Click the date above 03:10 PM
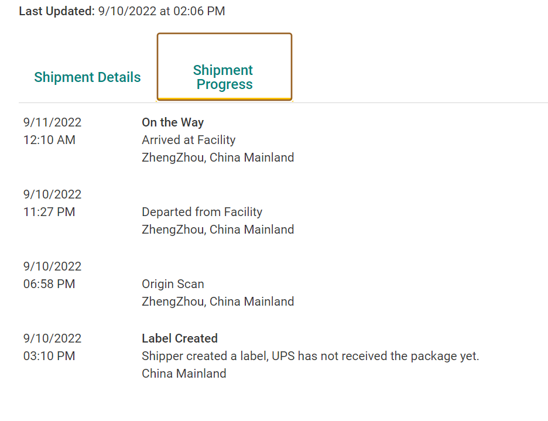The image size is (548, 421). 53,338
